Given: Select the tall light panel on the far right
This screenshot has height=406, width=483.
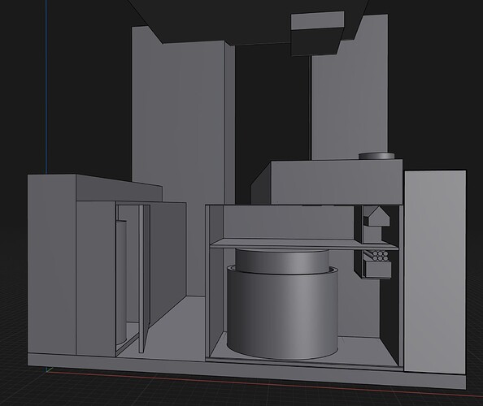Looking at the screenshot, I should pyautogui.click(x=435, y=272).
